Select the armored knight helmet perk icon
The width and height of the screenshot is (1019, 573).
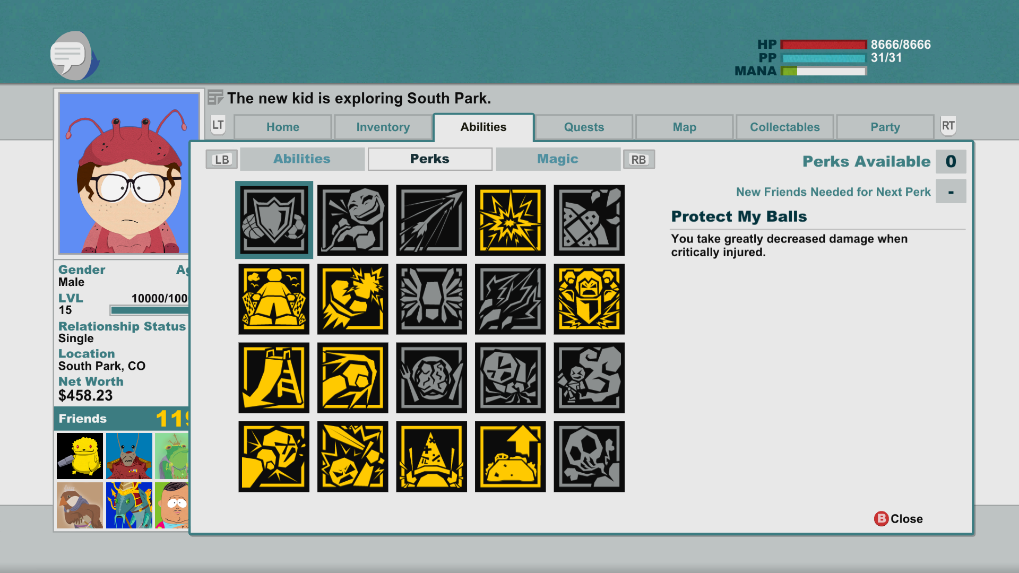point(589,299)
